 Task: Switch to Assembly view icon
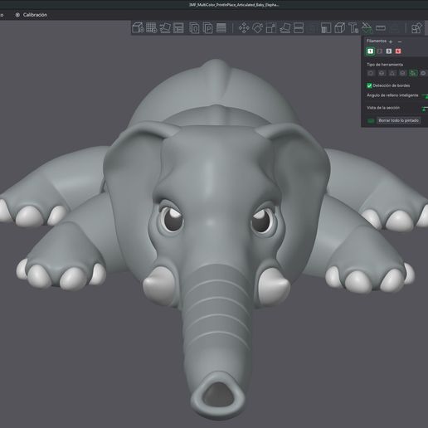[416, 28]
